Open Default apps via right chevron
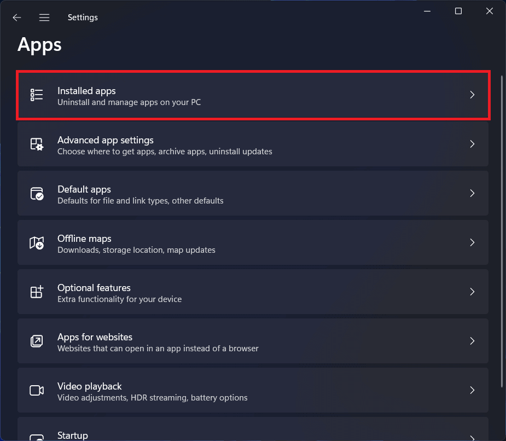The height and width of the screenshot is (441, 506). (472, 194)
